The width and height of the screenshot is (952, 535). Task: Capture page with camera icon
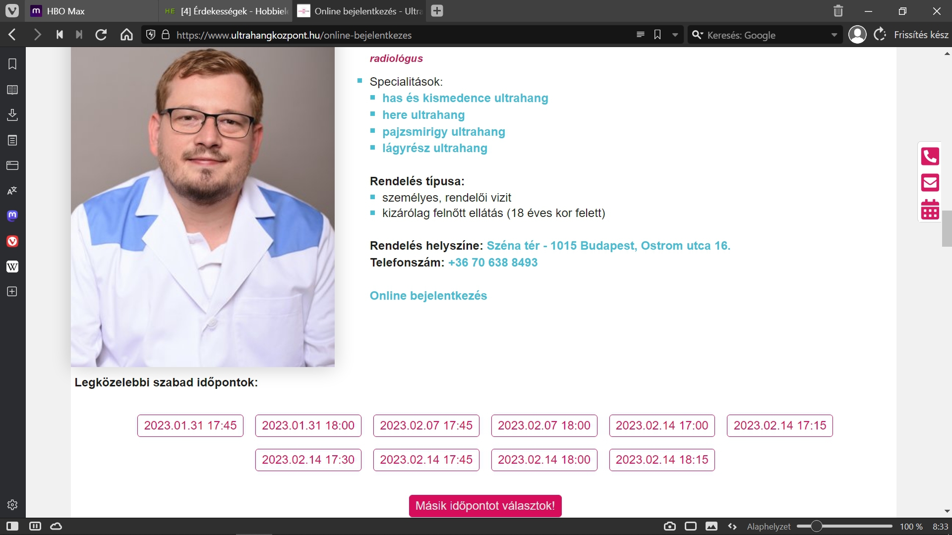(x=669, y=526)
